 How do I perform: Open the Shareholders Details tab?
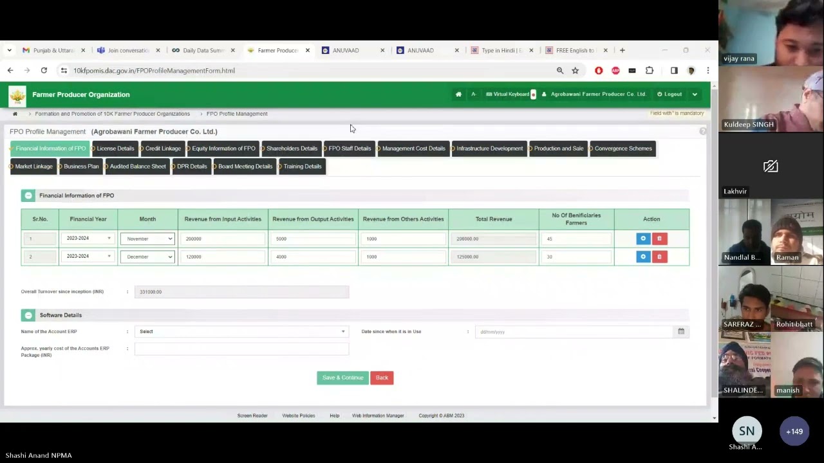tap(292, 149)
